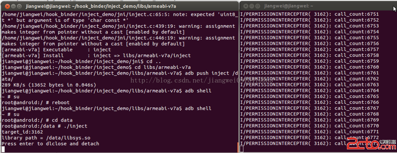Click the "./inject" command line
The image size is (397, 153).
click(x=45, y=126)
